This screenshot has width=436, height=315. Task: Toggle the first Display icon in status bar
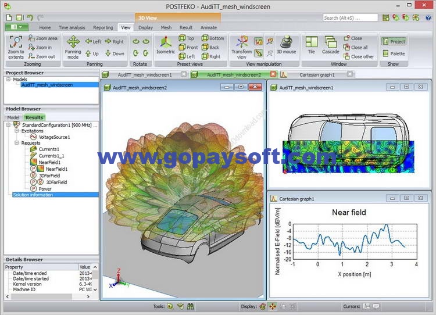click(263, 306)
